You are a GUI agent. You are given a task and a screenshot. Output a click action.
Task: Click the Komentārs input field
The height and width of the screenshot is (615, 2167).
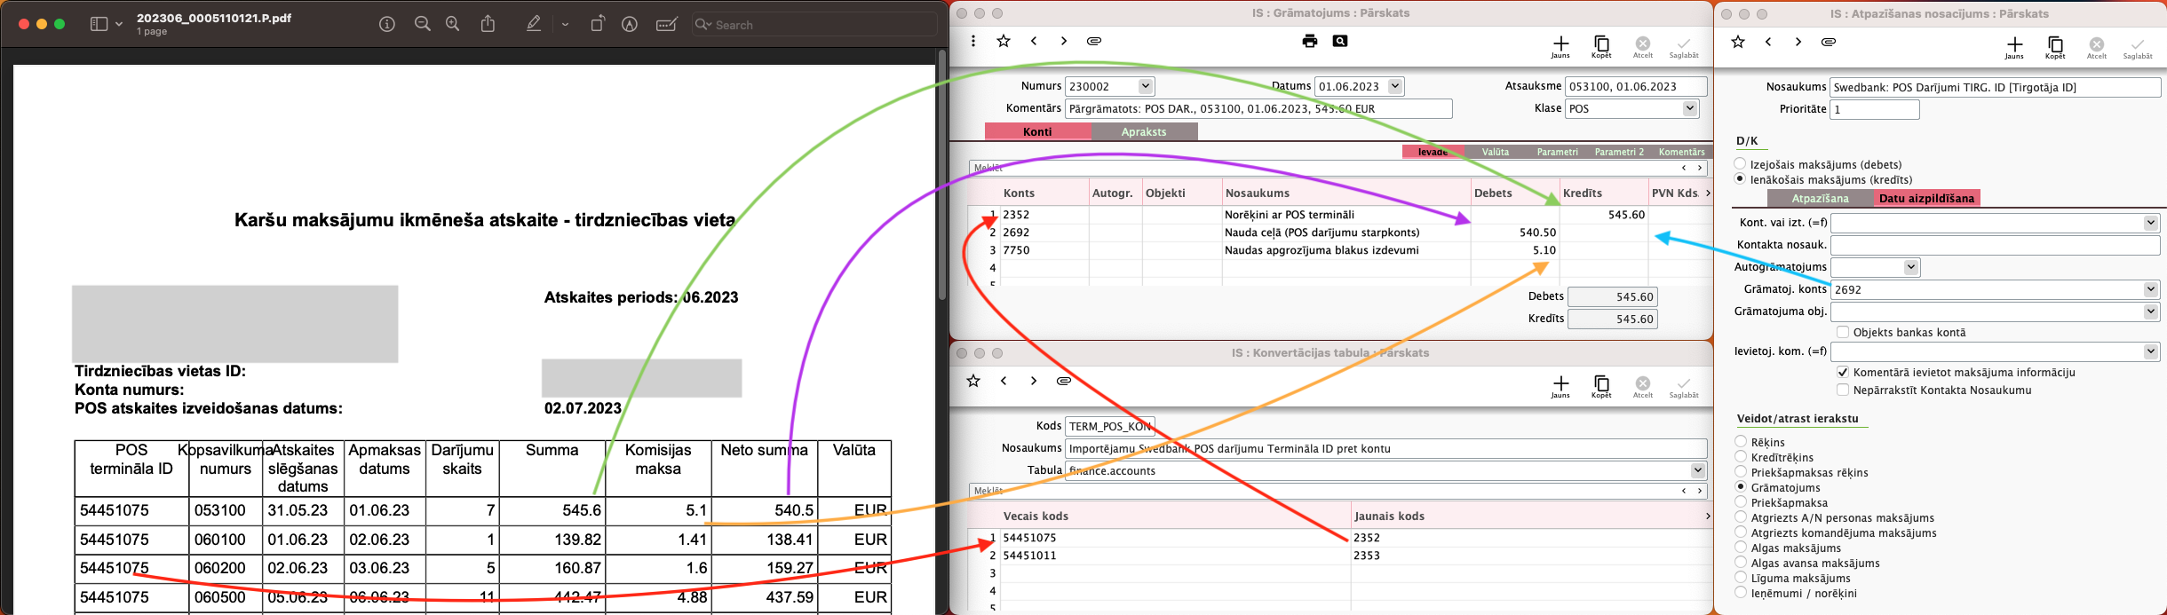click(x=1258, y=108)
